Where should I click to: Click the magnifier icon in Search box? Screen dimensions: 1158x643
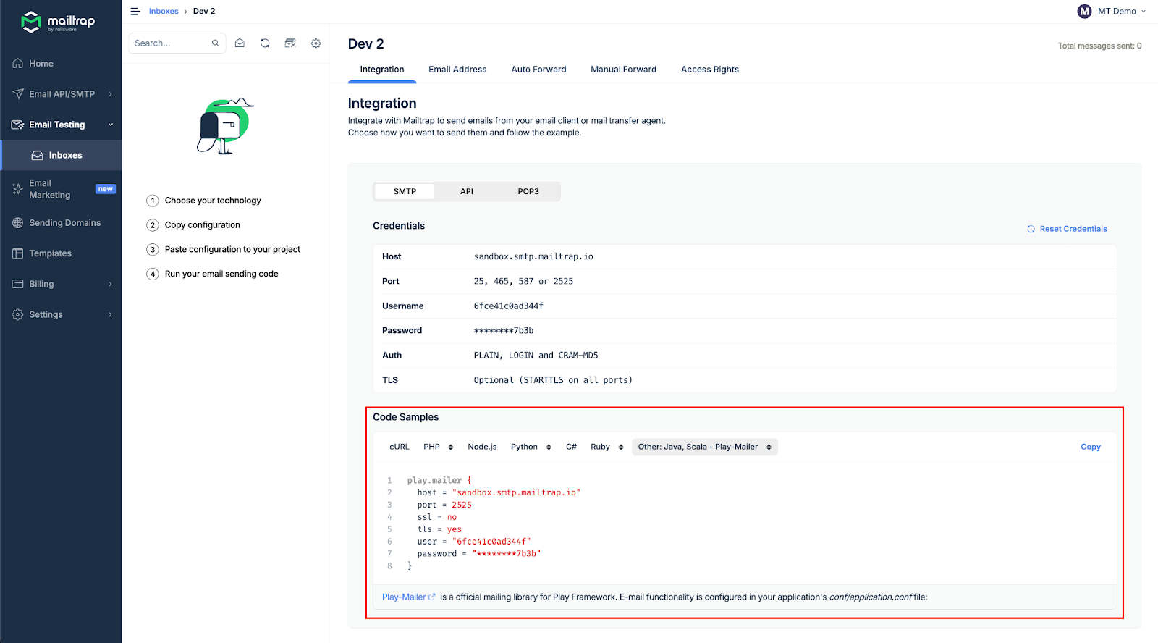click(x=215, y=43)
